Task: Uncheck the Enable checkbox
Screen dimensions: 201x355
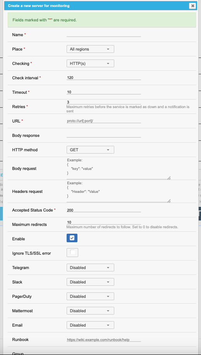Action: (x=72, y=238)
